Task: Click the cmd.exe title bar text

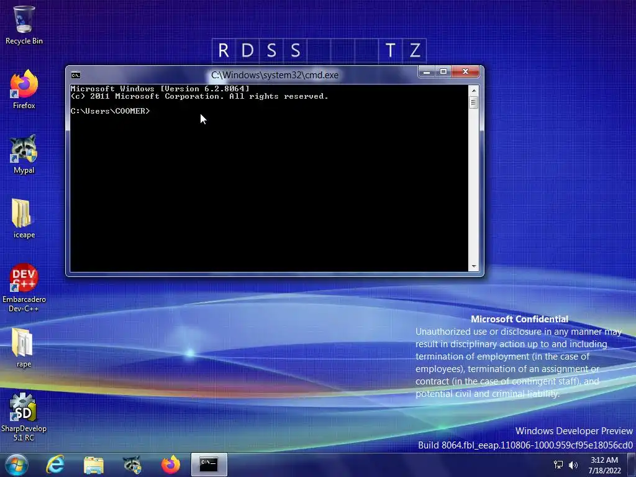Action: point(275,75)
